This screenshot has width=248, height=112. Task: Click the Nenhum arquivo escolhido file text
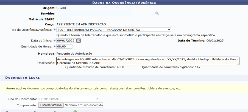click(83, 105)
